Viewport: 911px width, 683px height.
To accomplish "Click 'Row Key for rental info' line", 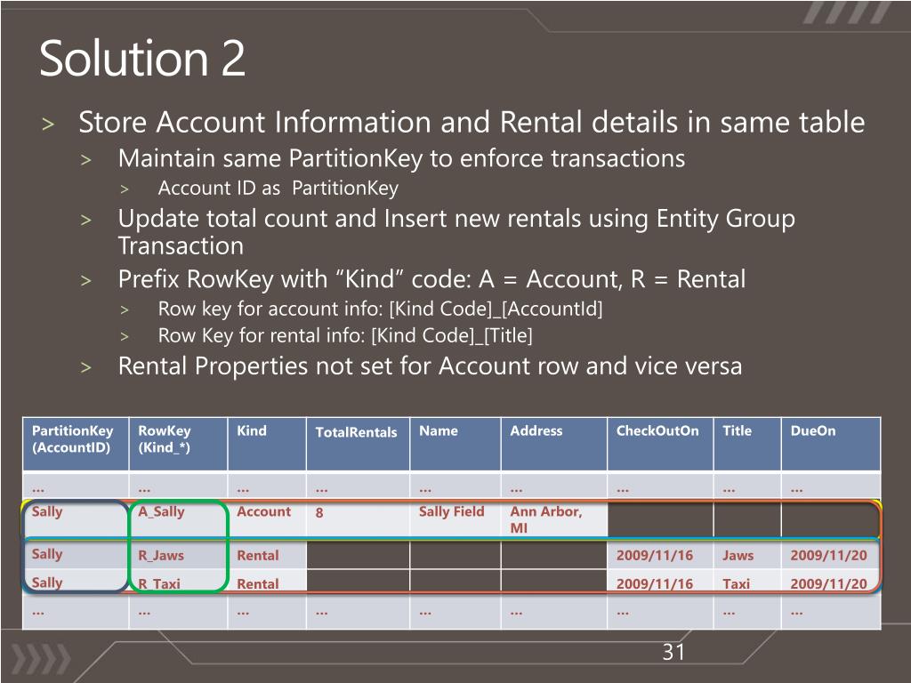I will coord(345,335).
